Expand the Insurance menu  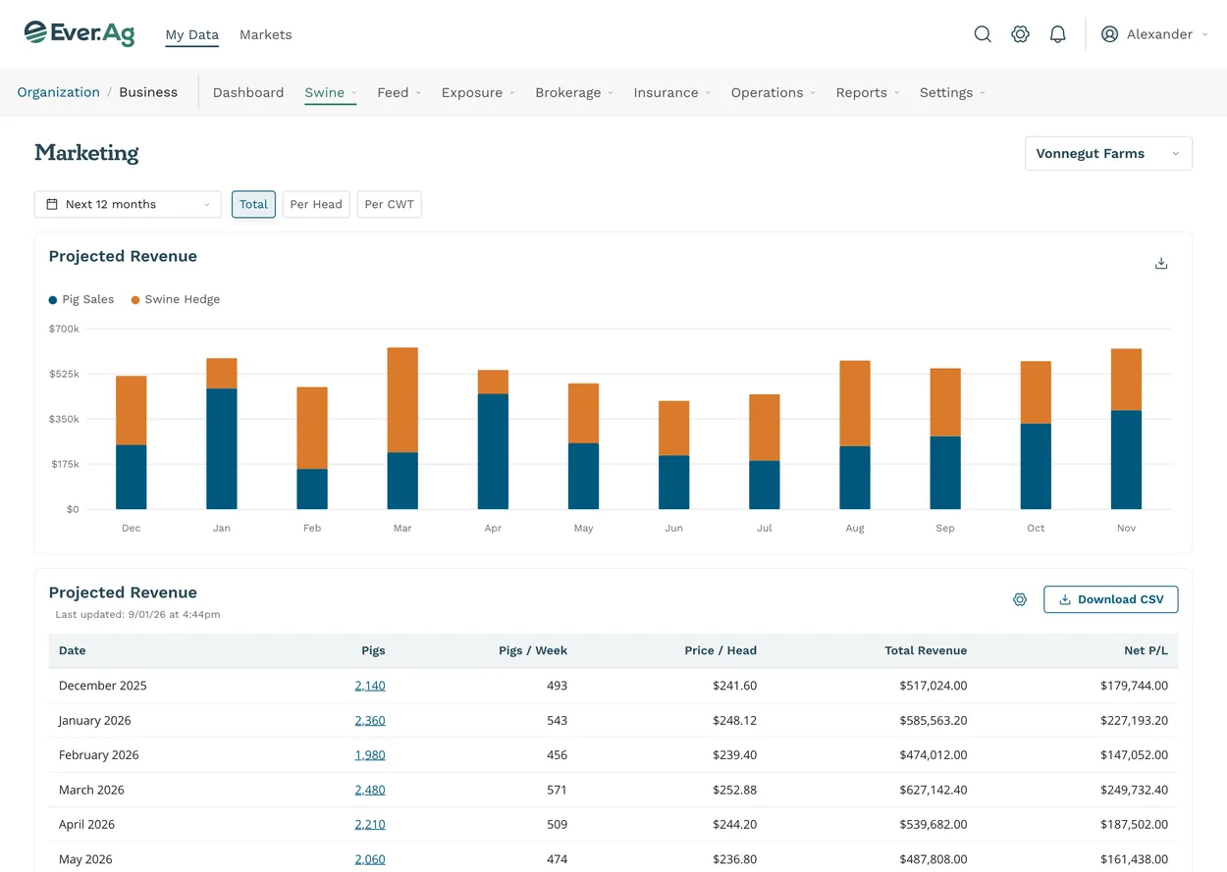click(x=672, y=92)
